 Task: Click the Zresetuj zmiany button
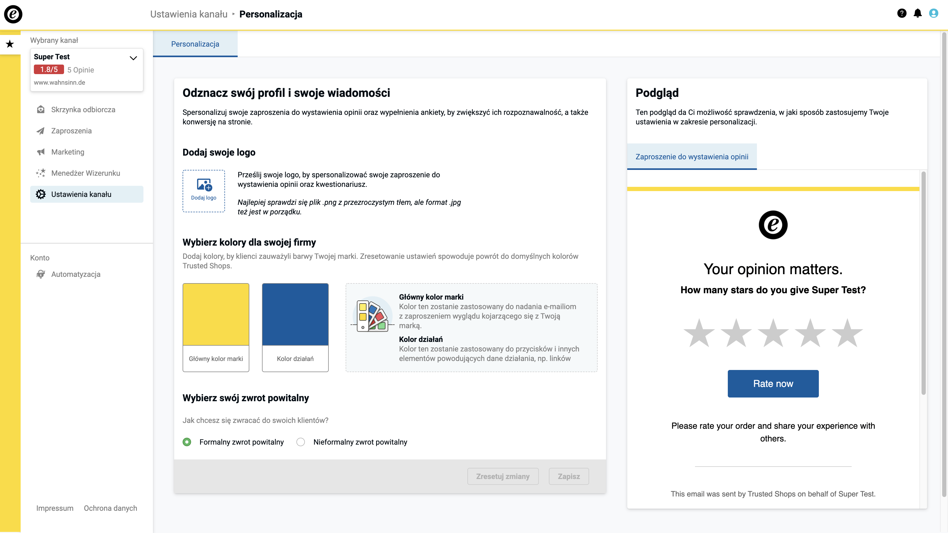tap(503, 476)
